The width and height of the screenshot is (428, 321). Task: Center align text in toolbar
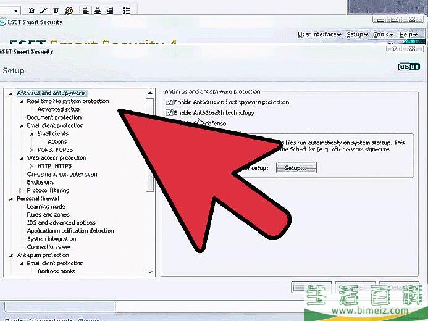pos(98,10)
